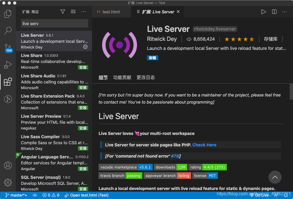Click the ritwickdey.liveserver identifier

[x=215, y=29]
